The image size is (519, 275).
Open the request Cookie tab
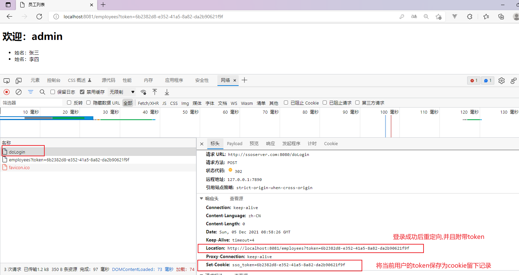click(331, 144)
